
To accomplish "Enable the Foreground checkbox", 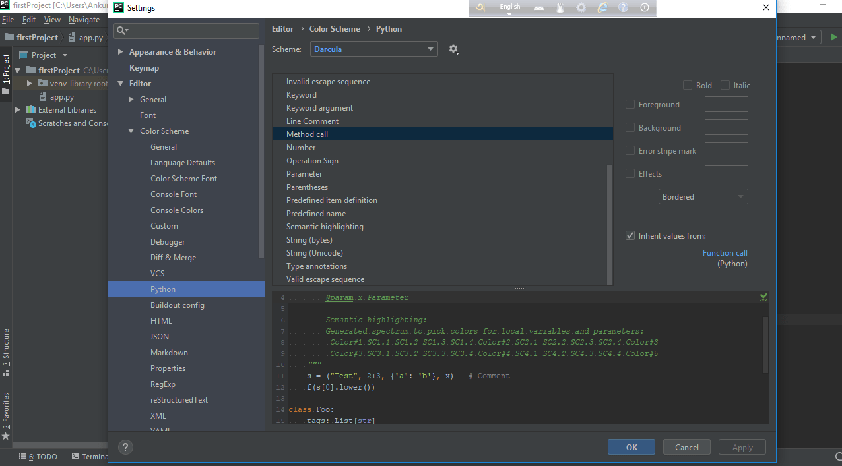I will 630,104.
